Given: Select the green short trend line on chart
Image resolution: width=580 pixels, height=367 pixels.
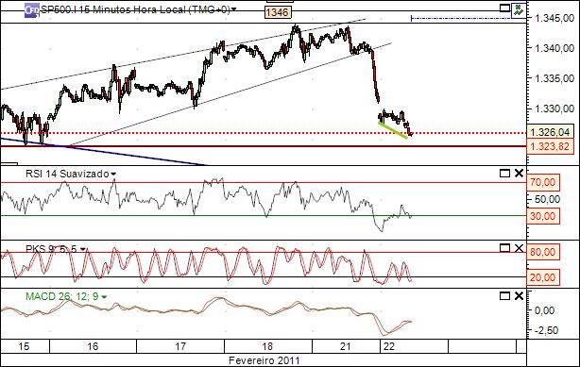Looking at the screenshot, I should 393,130.
